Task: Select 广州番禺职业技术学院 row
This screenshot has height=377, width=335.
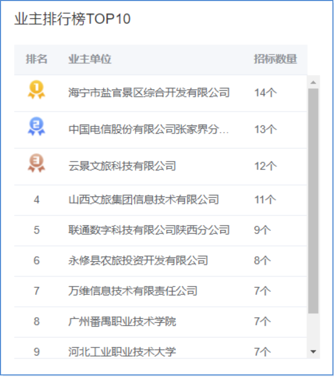Action: [x=160, y=322]
